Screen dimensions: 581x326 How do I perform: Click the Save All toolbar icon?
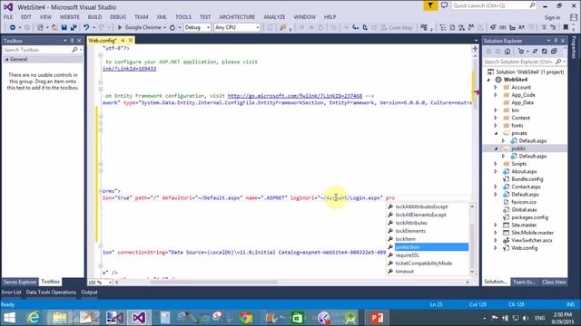coord(74,27)
